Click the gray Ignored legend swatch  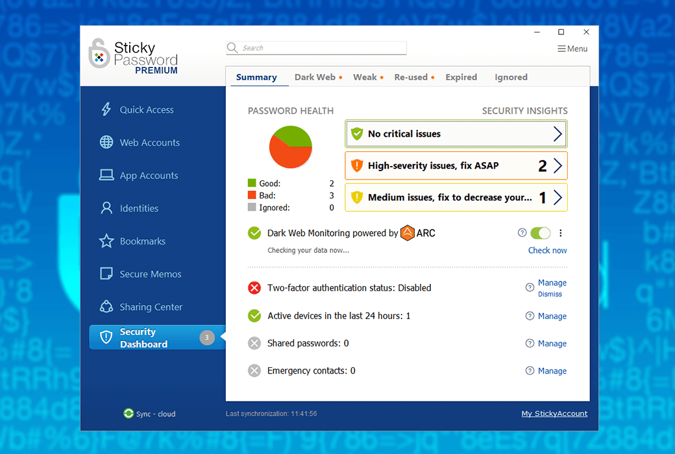(252, 207)
